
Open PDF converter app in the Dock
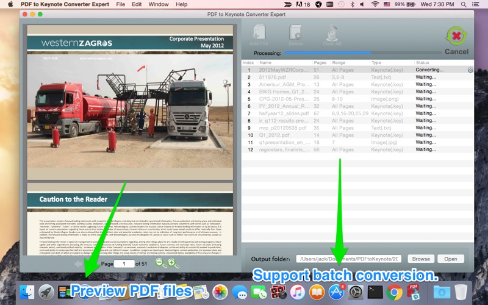pyautogui.click(x=414, y=292)
